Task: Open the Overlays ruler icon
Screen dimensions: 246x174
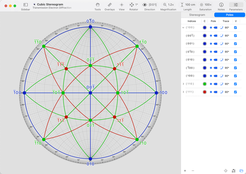Action: 110,5
